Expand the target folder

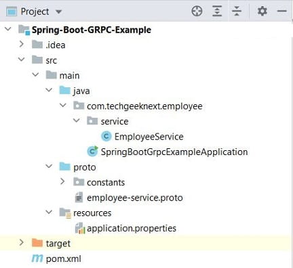pyautogui.click(x=22, y=242)
